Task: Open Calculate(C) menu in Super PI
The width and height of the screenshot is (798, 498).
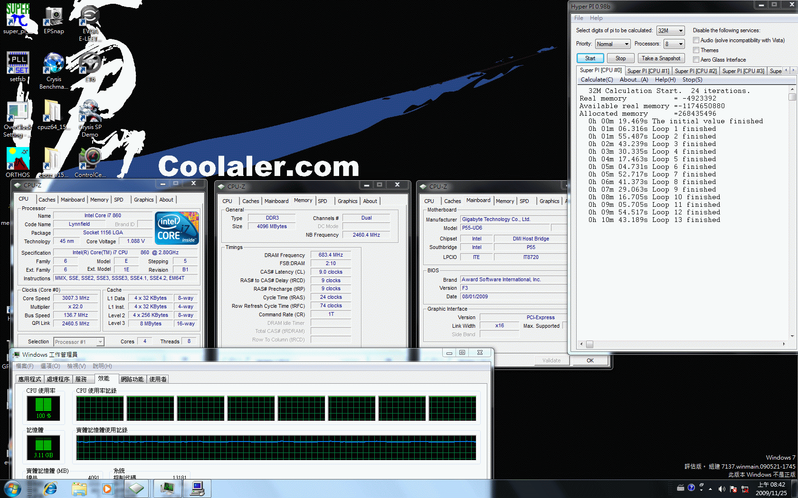Action: click(x=597, y=80)
